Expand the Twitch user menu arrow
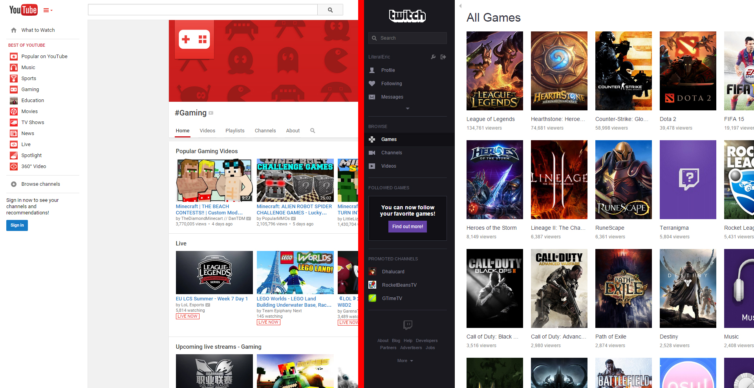The height and width of the screenshot is (388, 754). click(x=408, y=108)
